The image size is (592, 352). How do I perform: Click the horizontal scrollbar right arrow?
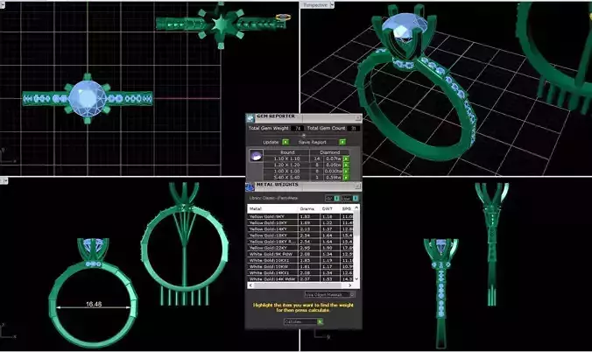349,285
